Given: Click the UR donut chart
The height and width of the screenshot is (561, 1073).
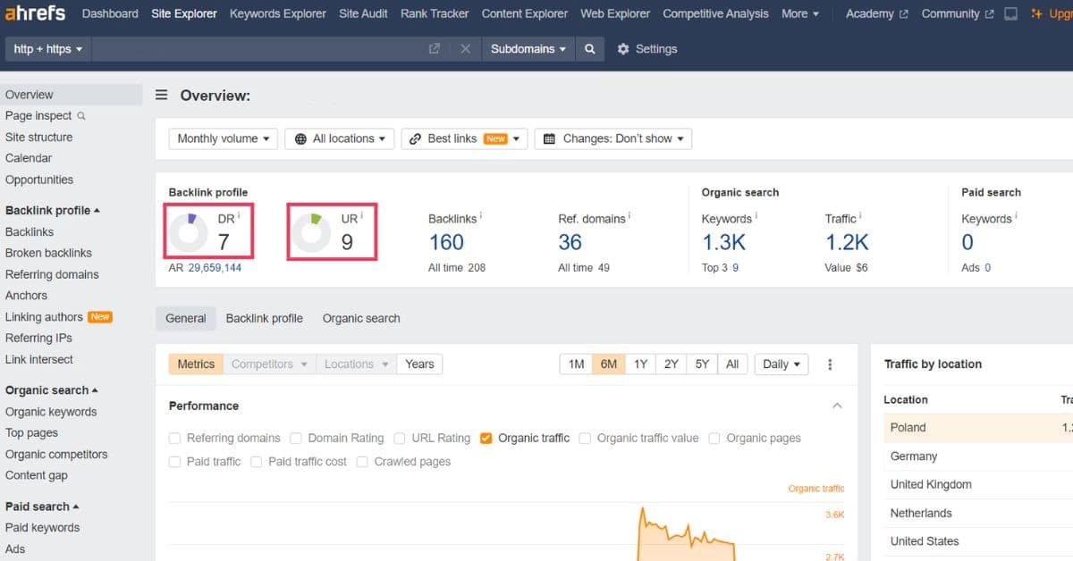Looking at the screenshot, I should pyautogui.click(x=312, y=231).
